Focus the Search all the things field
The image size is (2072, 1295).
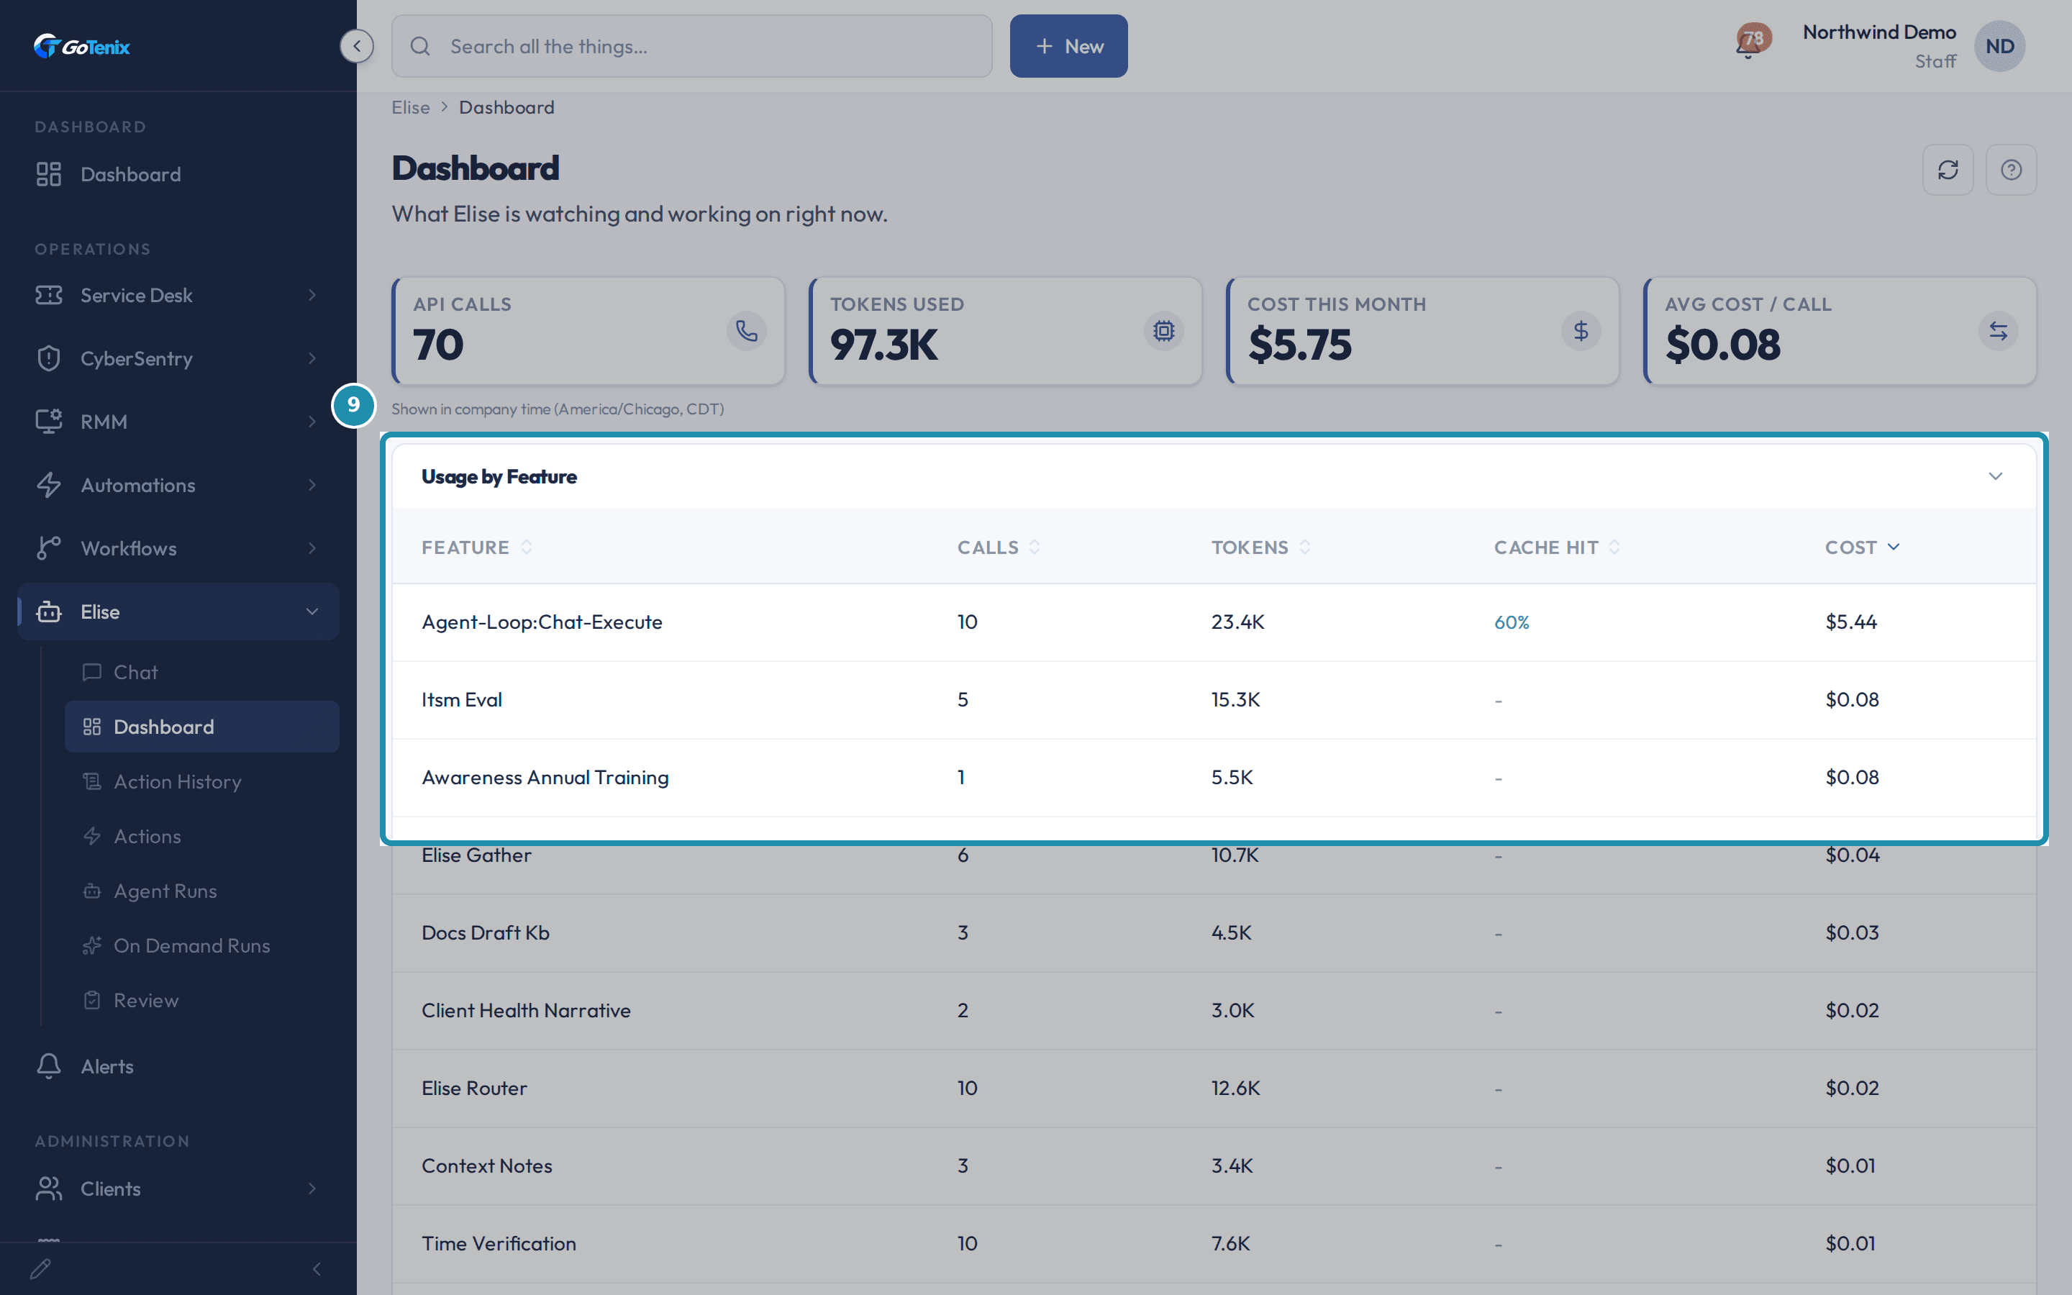692,46
